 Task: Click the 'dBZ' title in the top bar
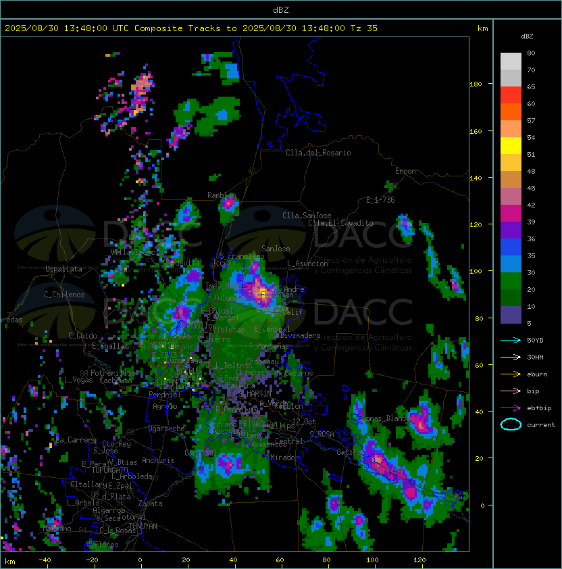click(x=281, y=10)
